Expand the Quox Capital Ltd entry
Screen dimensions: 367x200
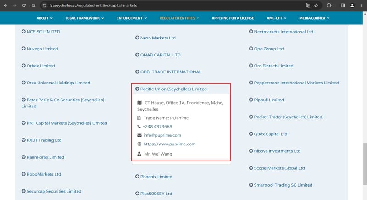[268, 134]
